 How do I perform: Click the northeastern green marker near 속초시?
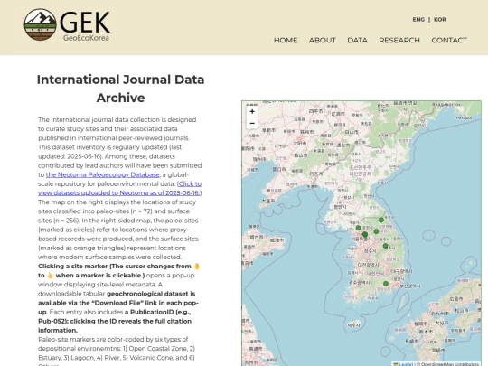[x=381, y=220]
